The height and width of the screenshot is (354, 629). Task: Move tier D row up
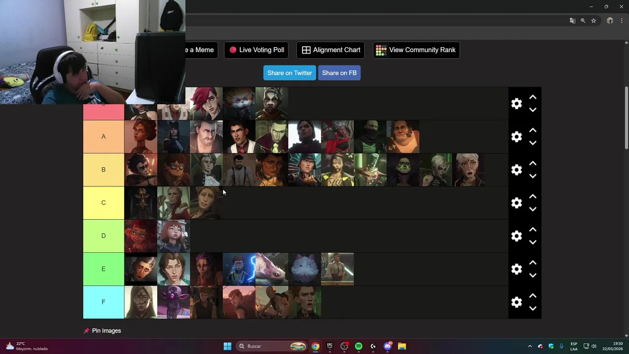pyautogui.click(x=533, y=230)
